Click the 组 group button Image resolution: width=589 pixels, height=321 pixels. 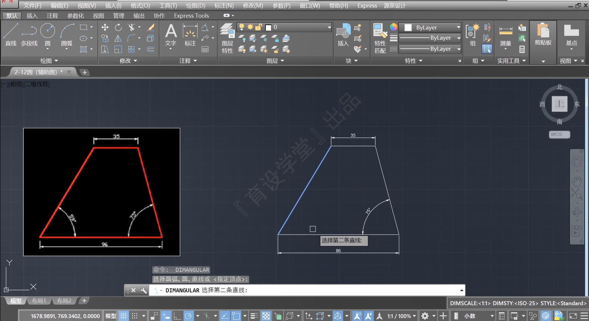pyautogui.click(x=473, y=35)
